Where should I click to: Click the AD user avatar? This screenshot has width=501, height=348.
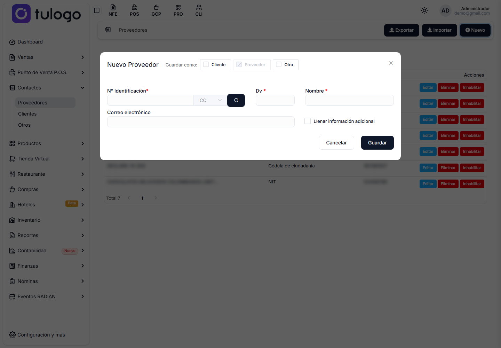(x=445, y=10)
